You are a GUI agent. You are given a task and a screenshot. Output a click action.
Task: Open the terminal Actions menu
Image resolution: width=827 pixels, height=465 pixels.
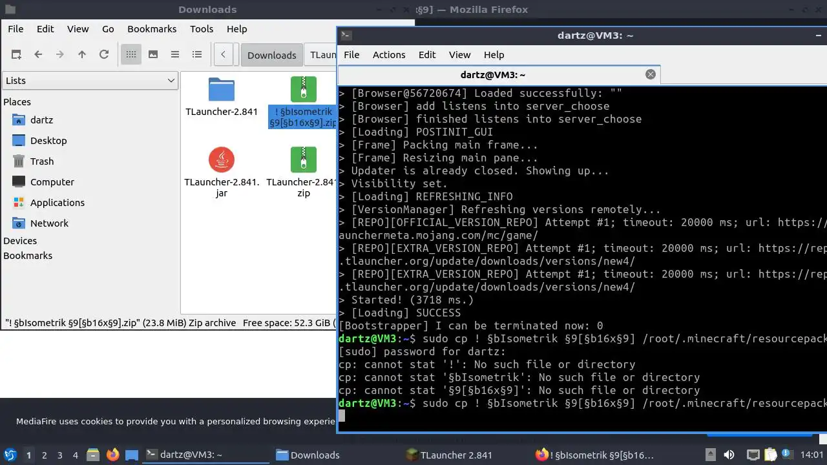click(389, 55)
